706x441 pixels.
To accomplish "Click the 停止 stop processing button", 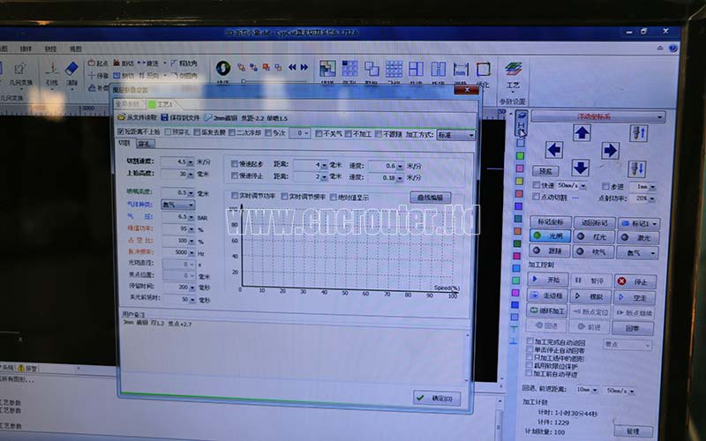I will click(635, 281).
